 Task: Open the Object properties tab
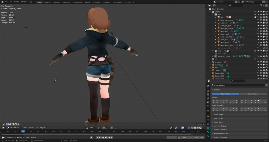(x=208, y=116)
